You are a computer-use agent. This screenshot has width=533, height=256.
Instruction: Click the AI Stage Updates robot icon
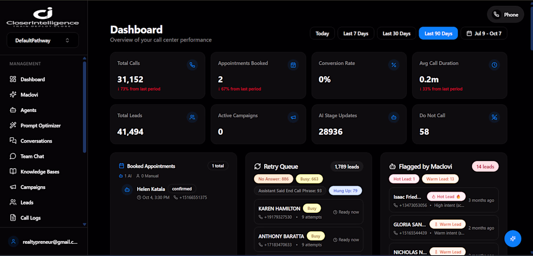tap(393, 117)
